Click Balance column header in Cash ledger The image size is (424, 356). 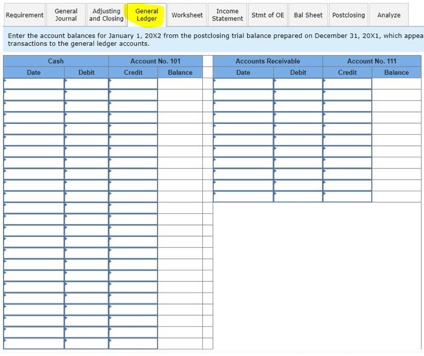pos(180,73)
